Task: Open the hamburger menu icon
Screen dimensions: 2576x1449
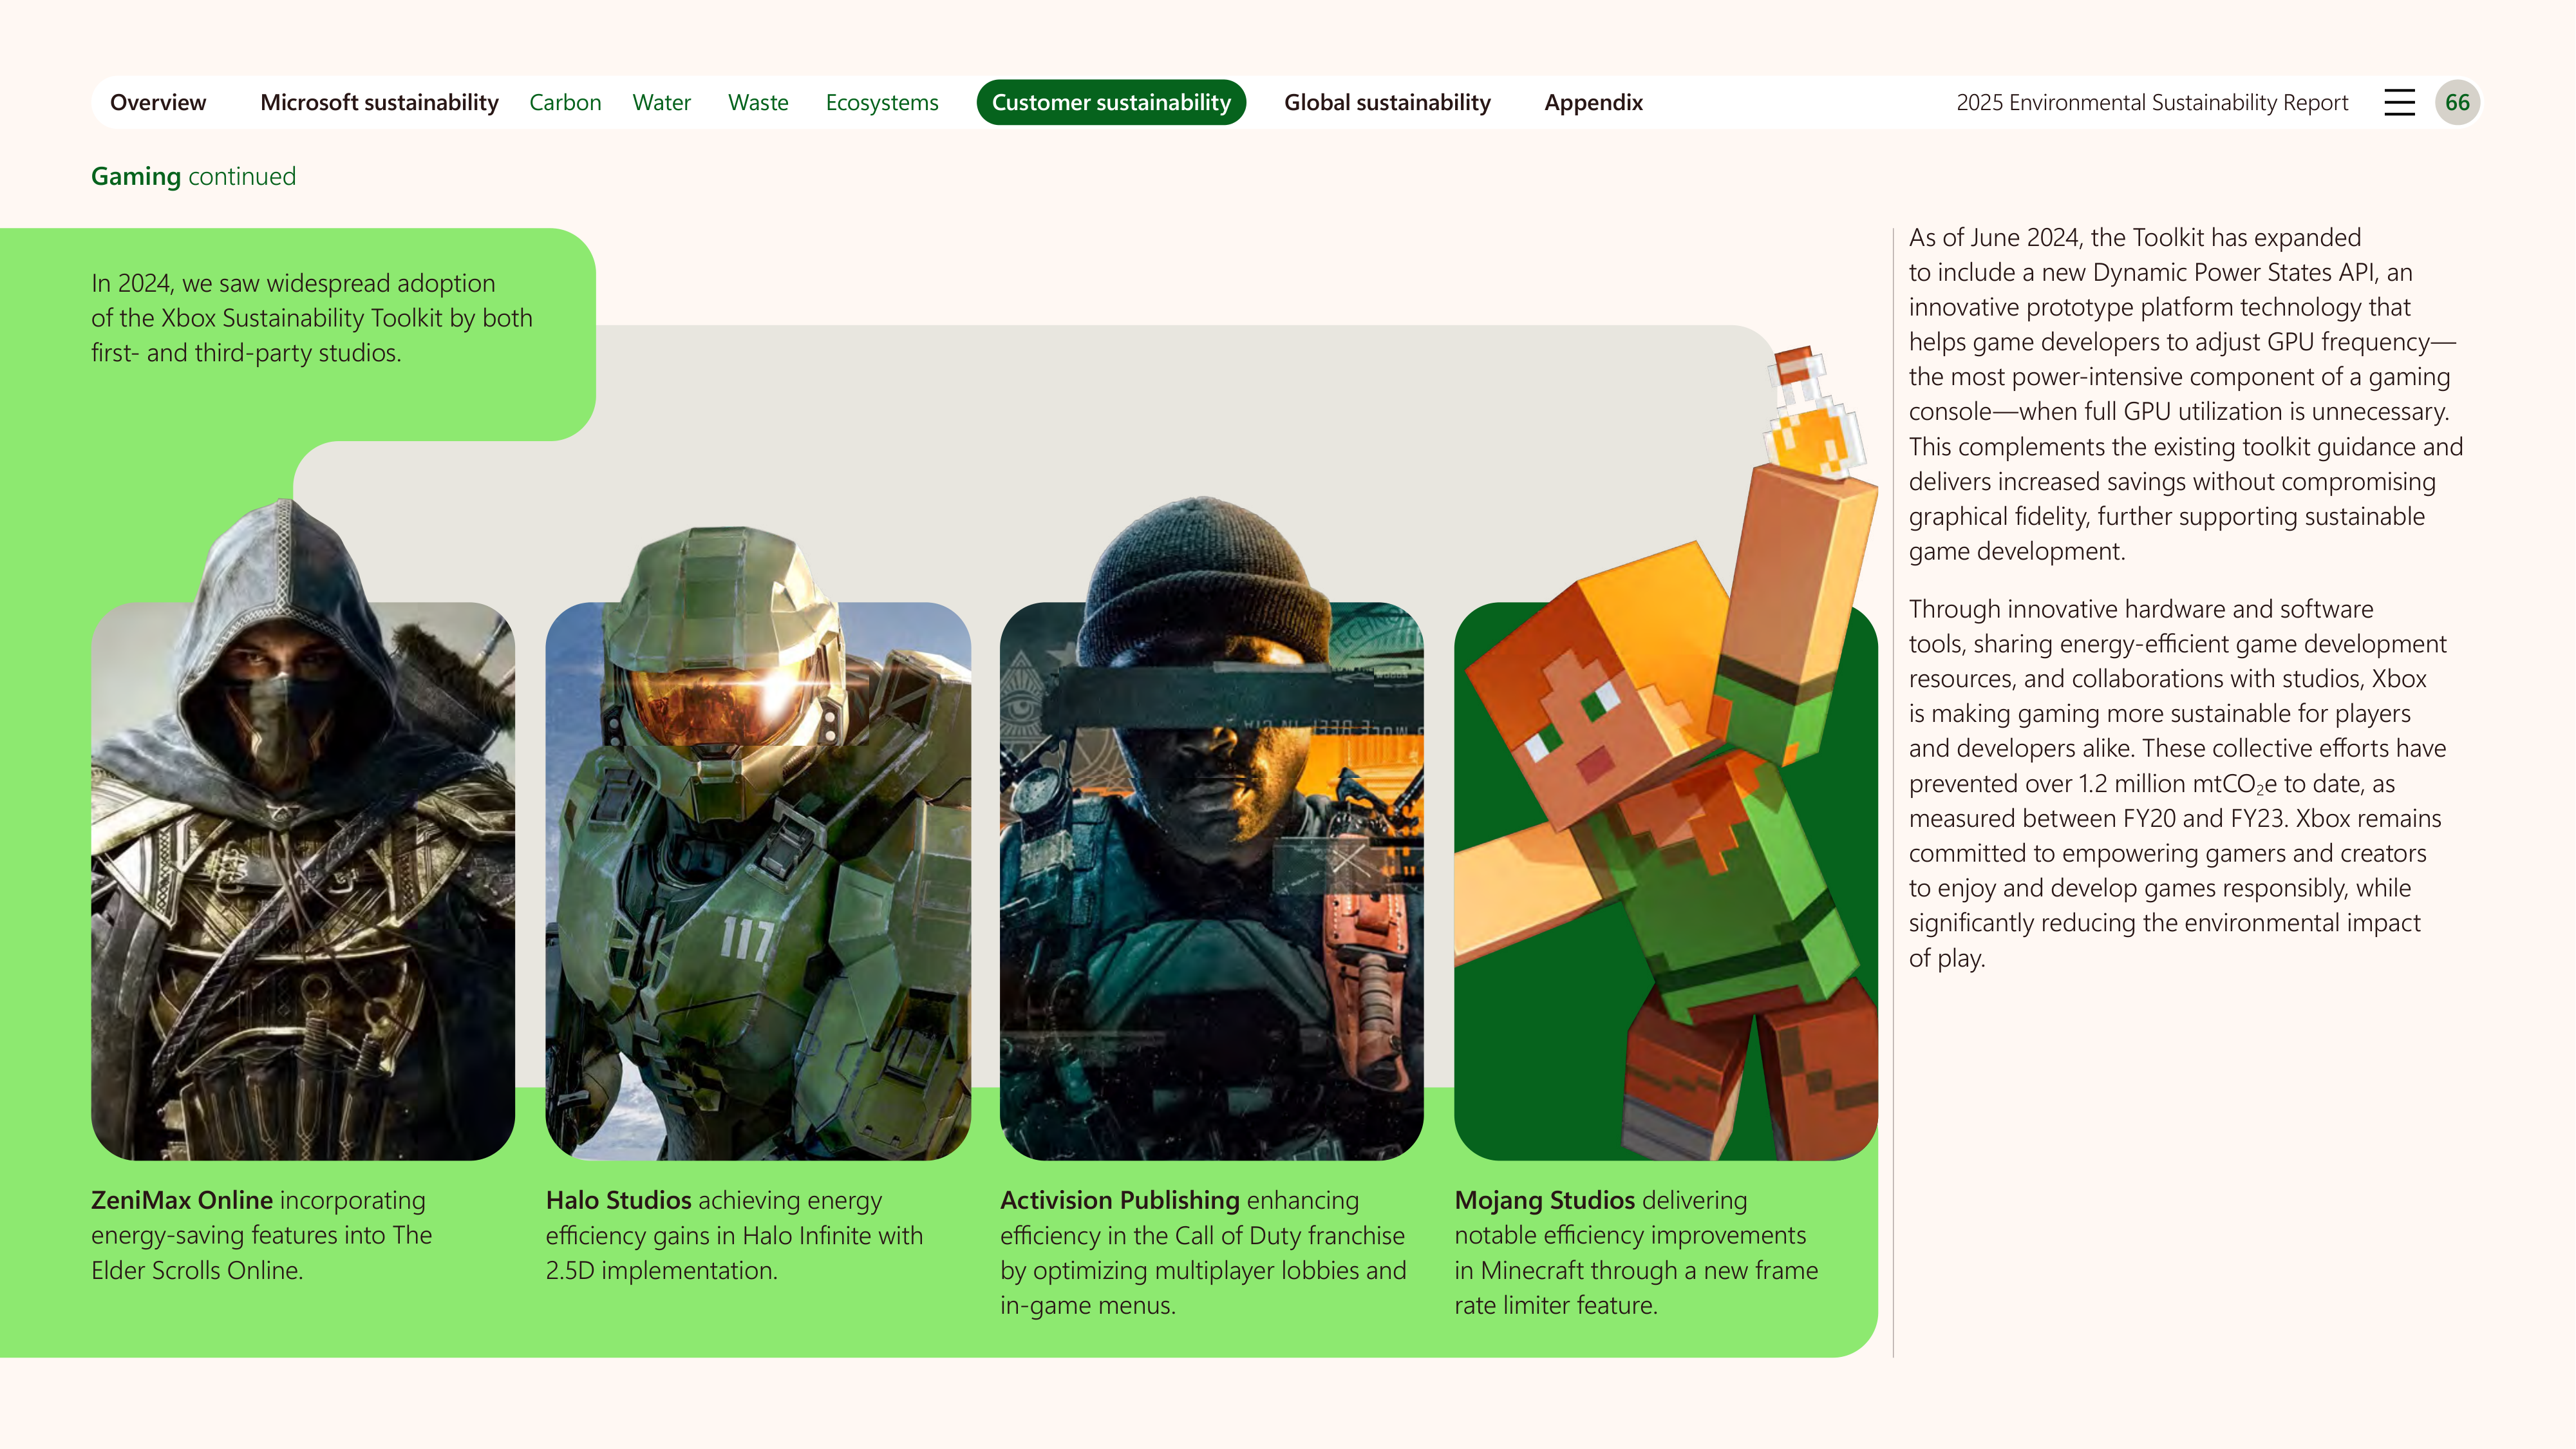Action: 2399,102
